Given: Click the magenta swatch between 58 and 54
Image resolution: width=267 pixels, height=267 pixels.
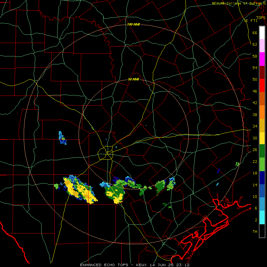Looking at the screenshot, I should point(262,59).
